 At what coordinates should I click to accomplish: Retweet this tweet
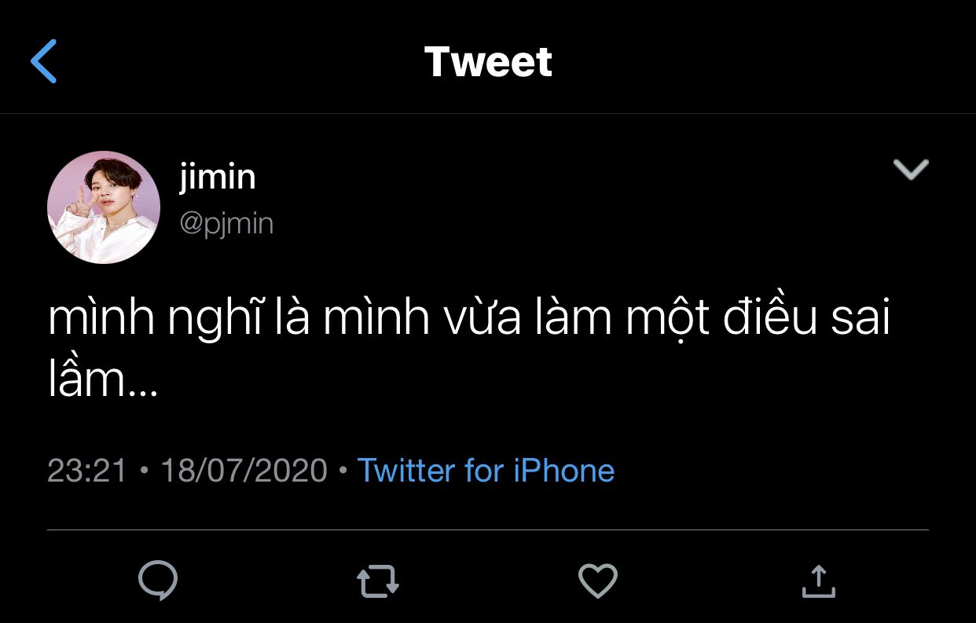pyautogui.click(x=378, y=582)
